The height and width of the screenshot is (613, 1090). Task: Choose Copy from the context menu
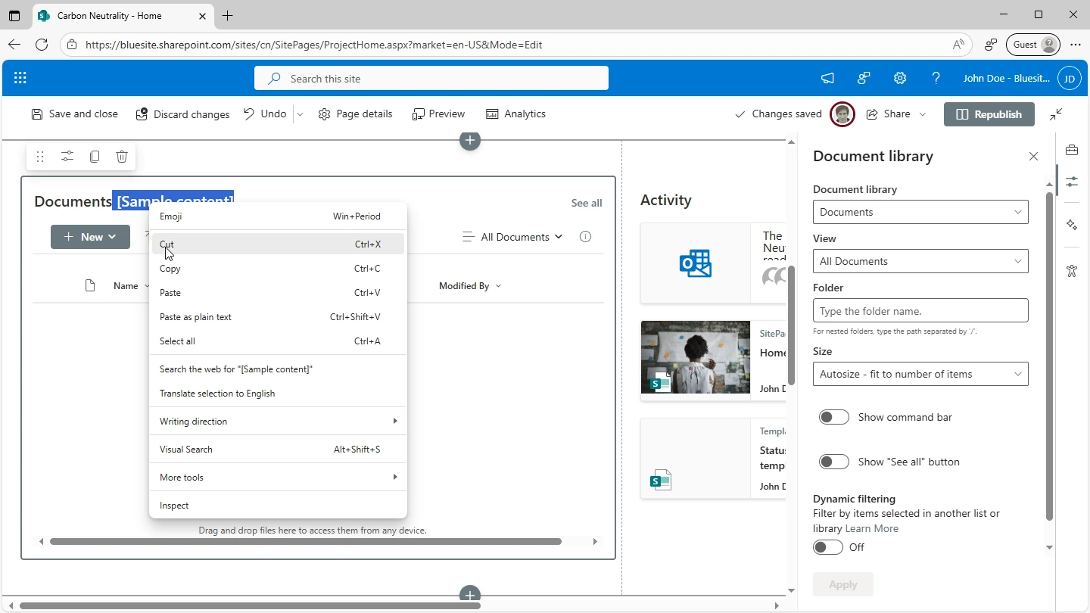(x=170, y=269)
